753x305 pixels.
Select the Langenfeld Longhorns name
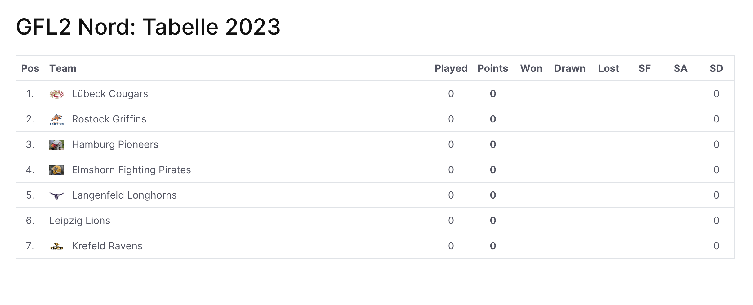(x=124, y=195)
